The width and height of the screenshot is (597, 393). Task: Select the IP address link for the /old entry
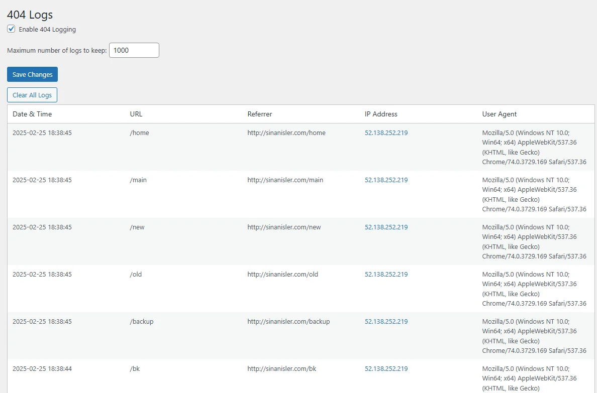tap(386, 275)
